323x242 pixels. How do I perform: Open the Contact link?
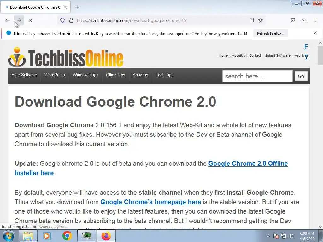point(255,55)
